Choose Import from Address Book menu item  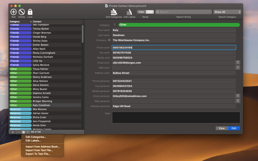[42, 147]
